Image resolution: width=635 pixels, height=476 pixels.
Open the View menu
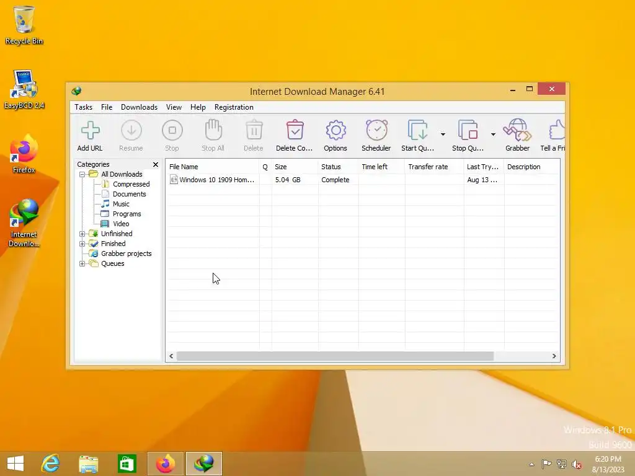pos(174,107)
